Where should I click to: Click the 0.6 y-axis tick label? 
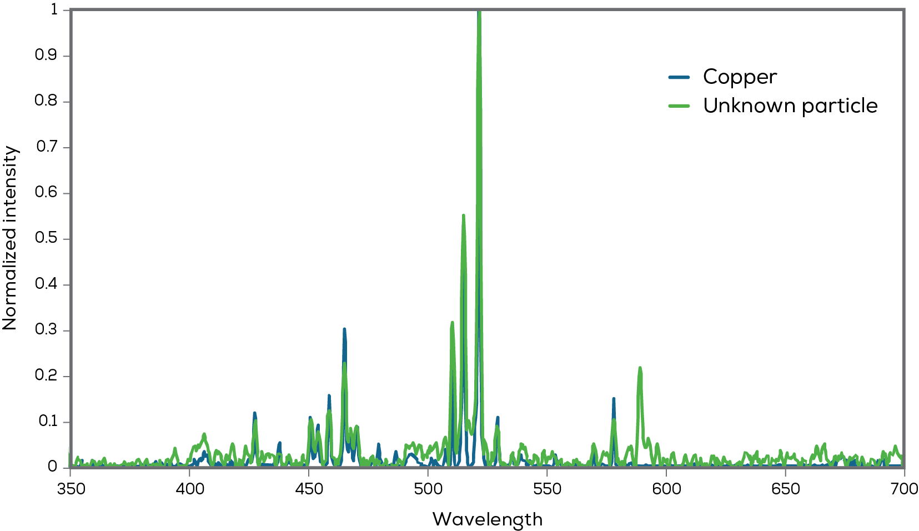point(46,193)
